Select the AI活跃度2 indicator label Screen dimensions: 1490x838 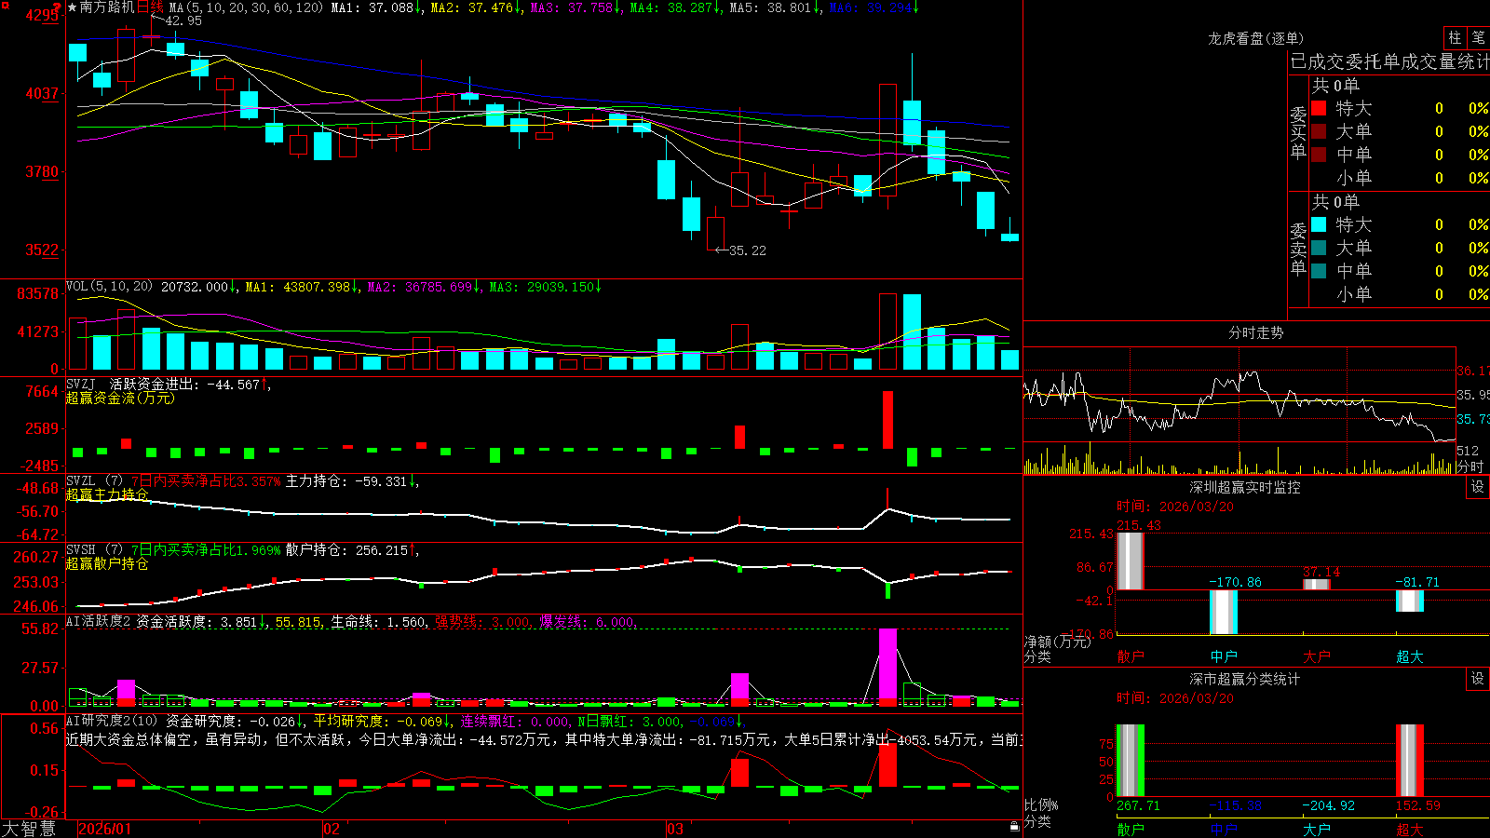98,622
